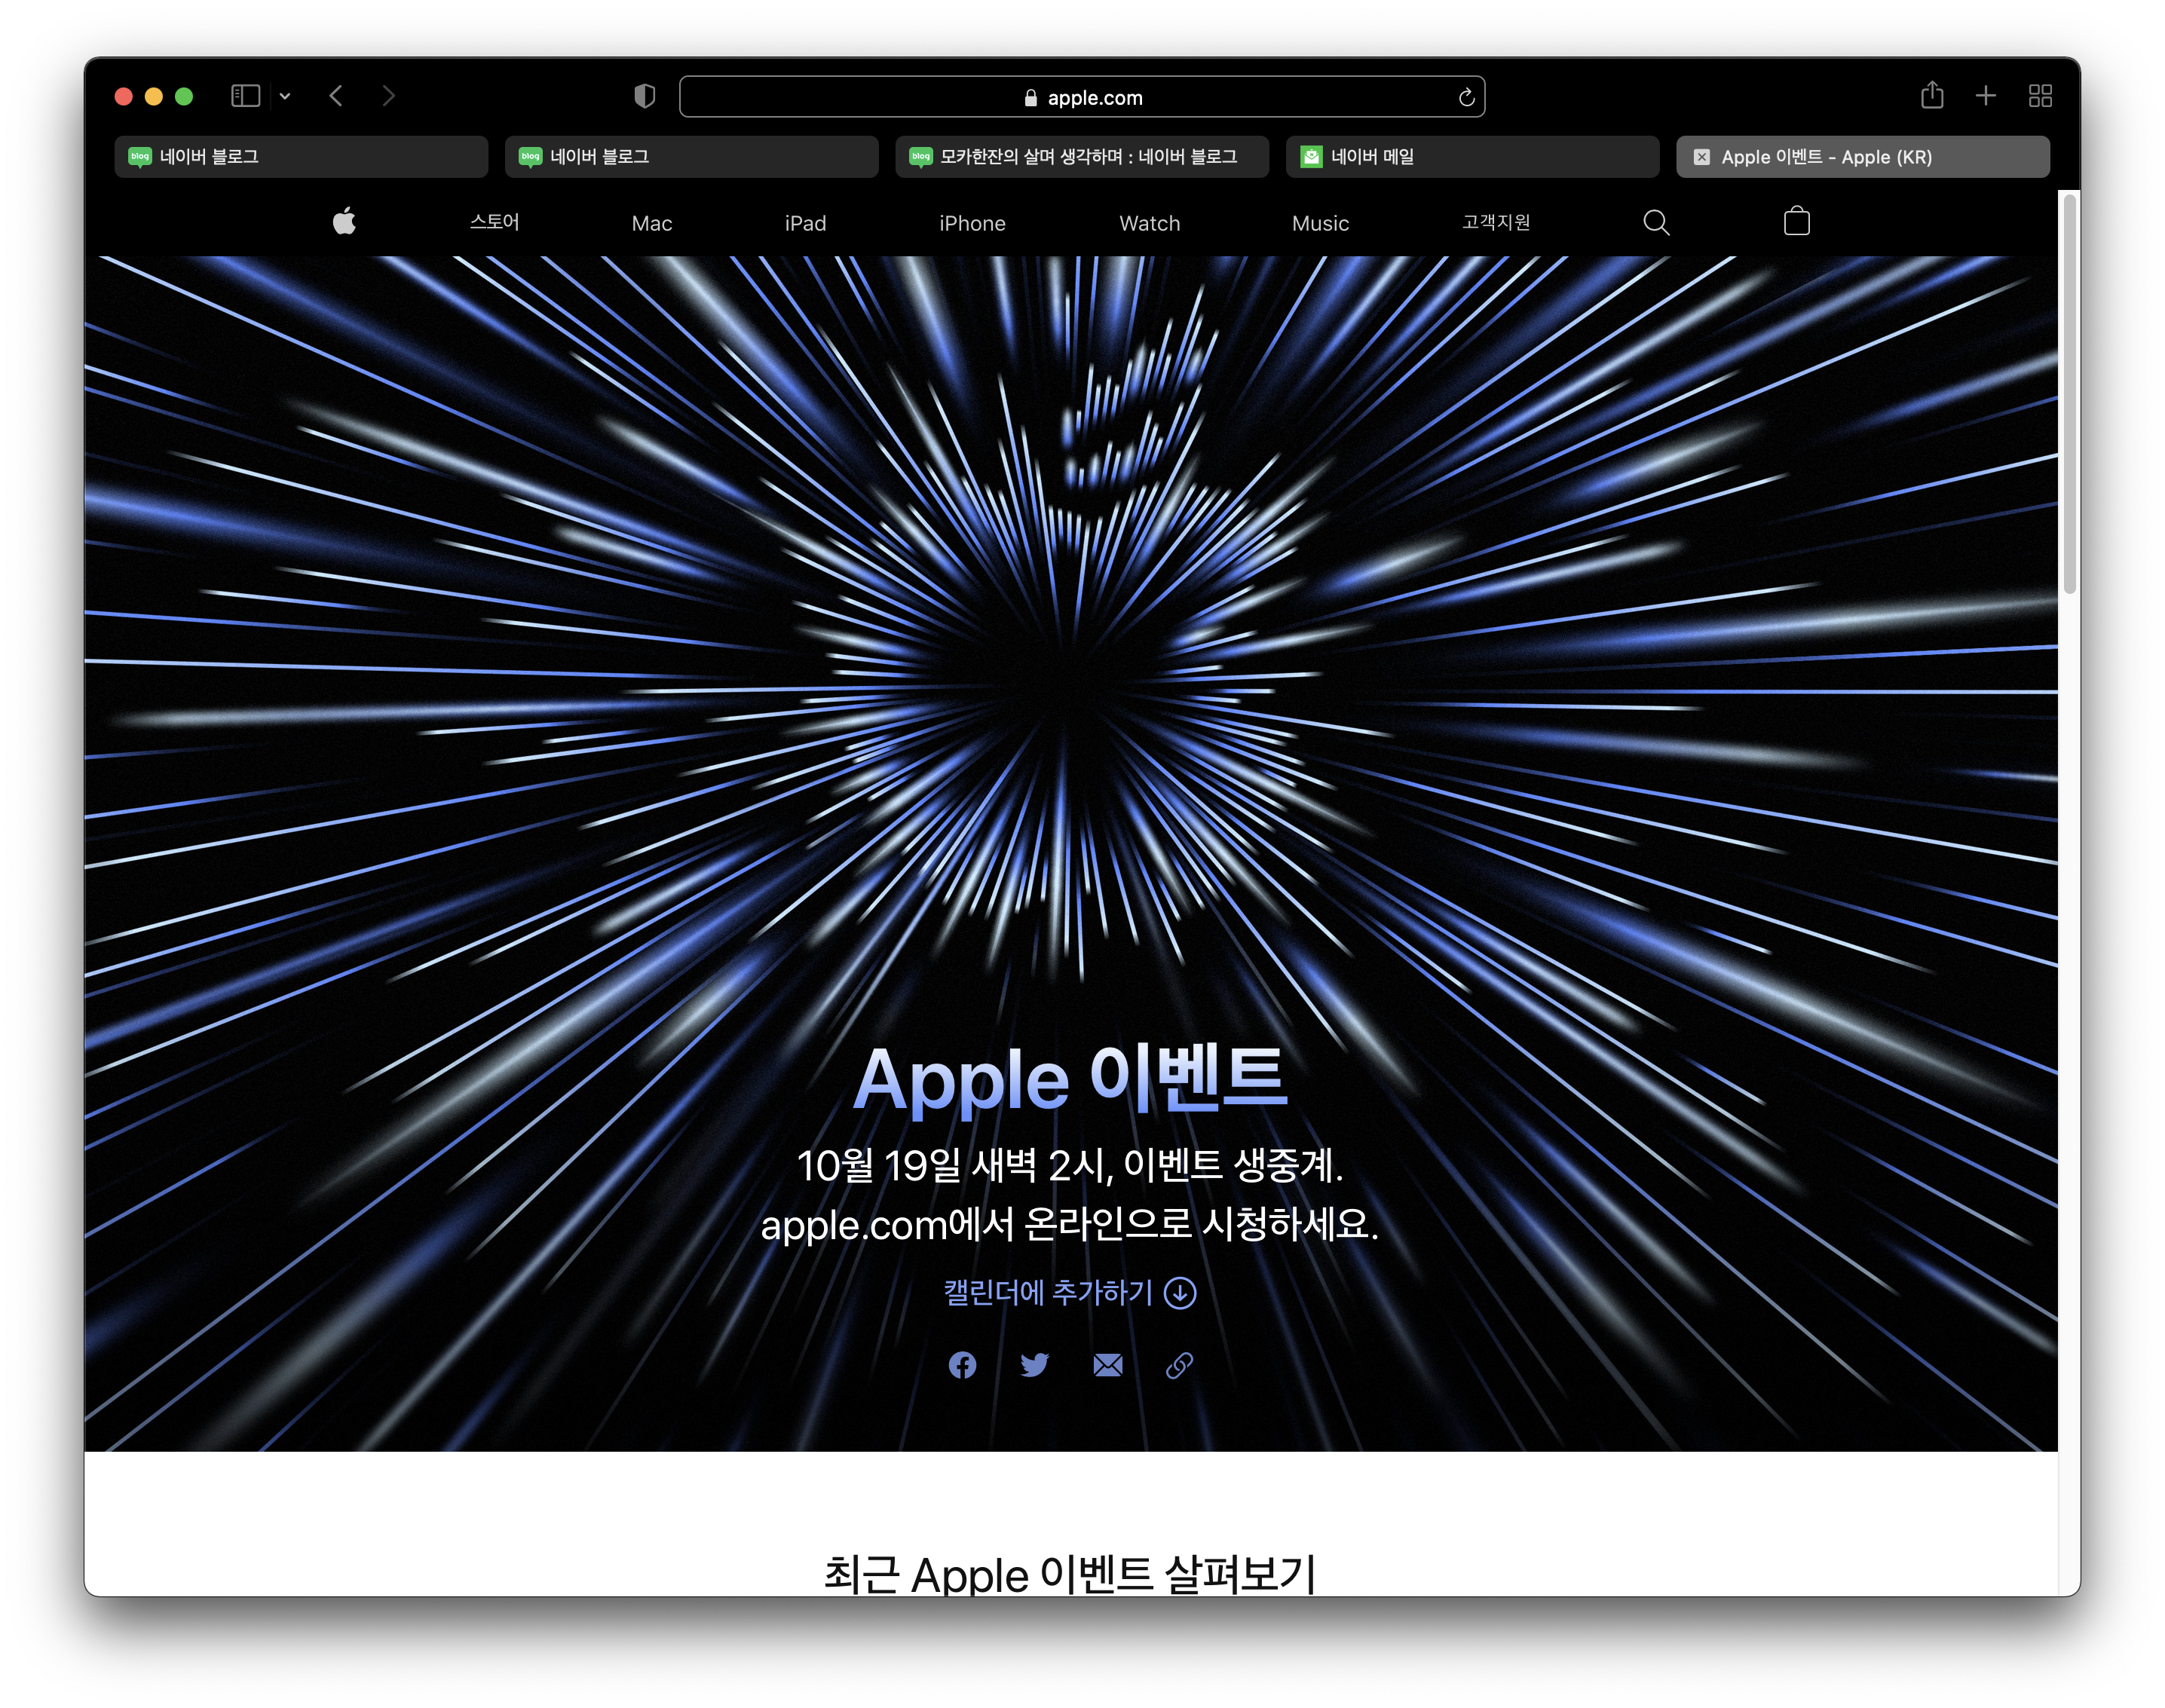Viewport: 2165px width, 1708px height.
Task: Open tab overview grid icon
Action: tap(2040, 96)
